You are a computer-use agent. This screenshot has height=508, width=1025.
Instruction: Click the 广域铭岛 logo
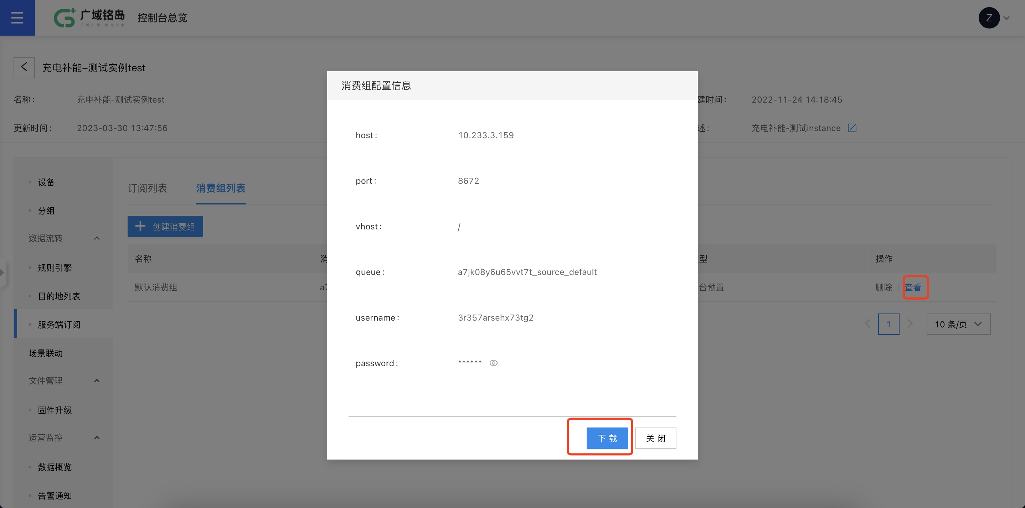coord(89,18)
